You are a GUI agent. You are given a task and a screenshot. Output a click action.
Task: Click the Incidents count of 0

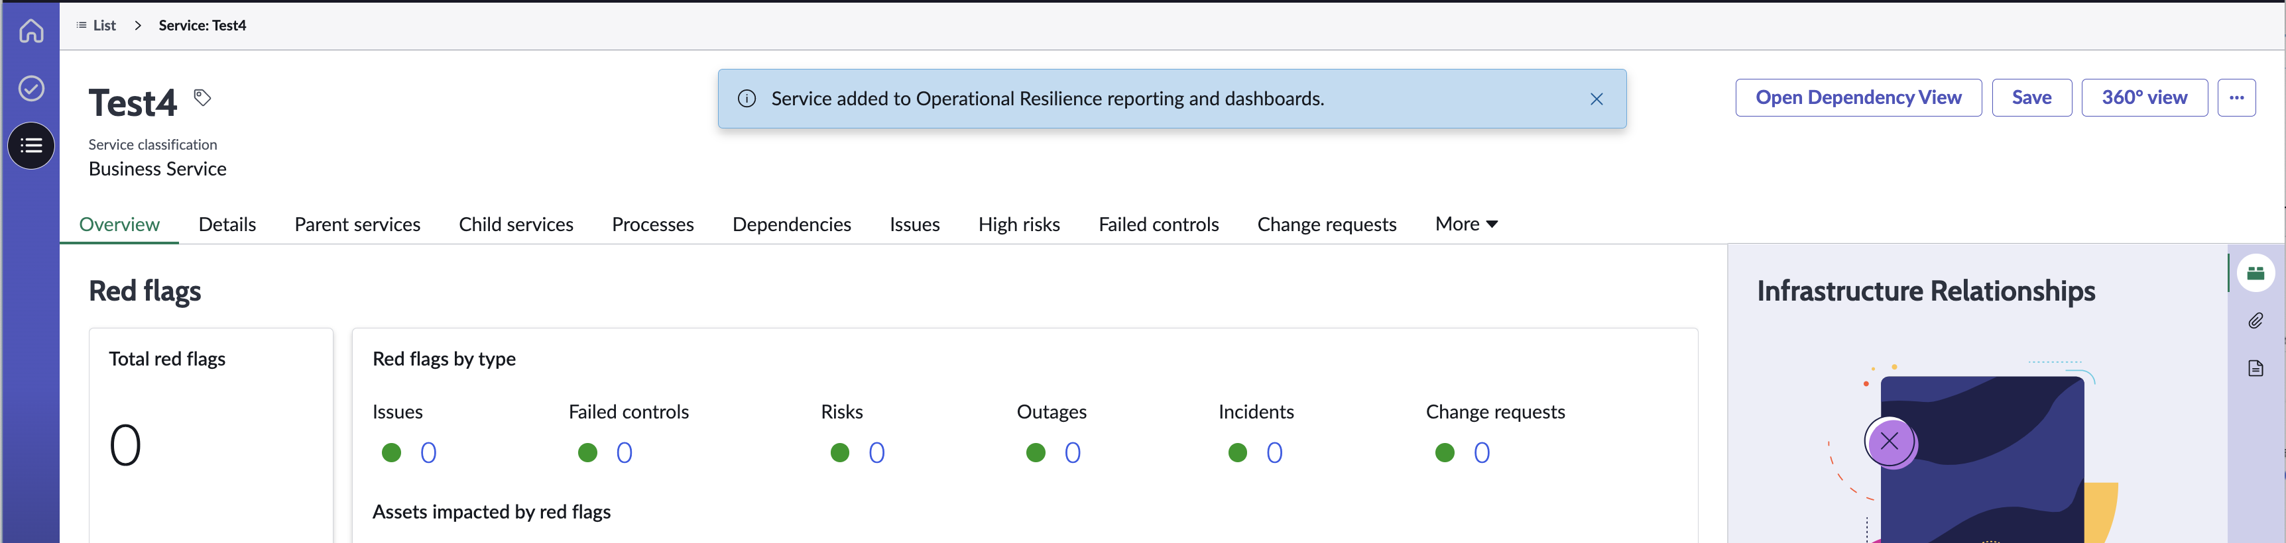pyautogui.click(x=1274, y=453)
